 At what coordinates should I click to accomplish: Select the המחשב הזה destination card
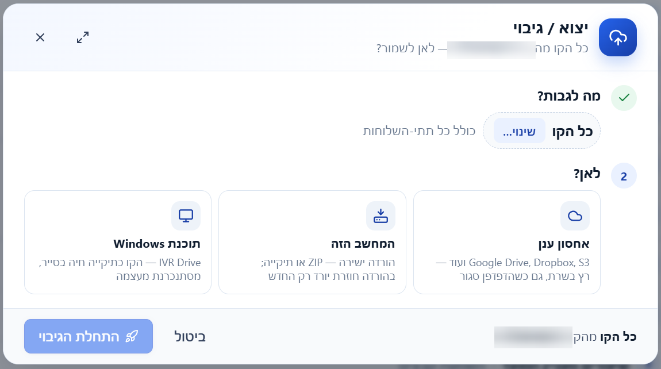(312, 242)
